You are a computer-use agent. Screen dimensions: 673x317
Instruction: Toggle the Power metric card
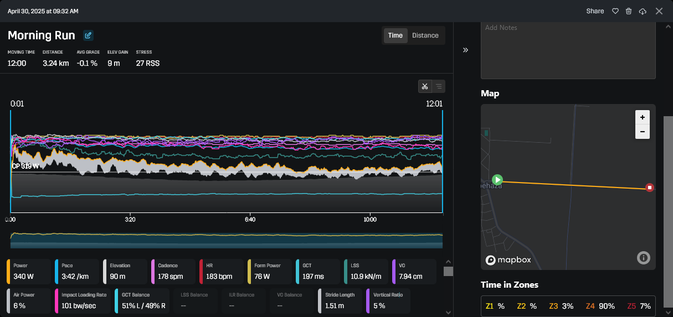[28, 272]
